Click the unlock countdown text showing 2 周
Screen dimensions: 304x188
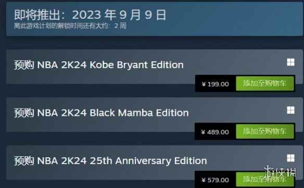click(70, 26)
